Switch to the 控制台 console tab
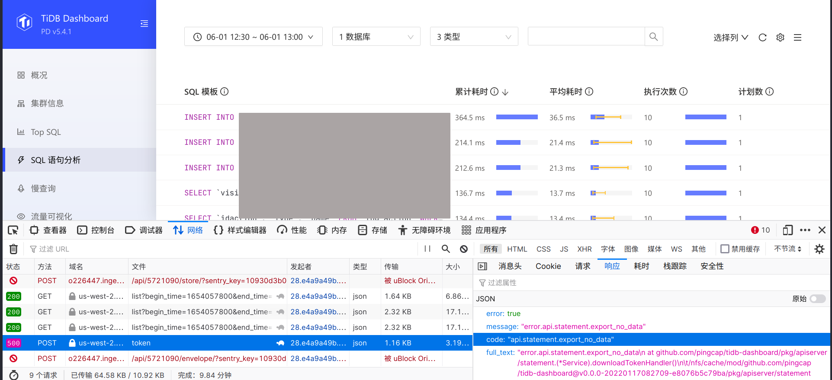The height and width of the screenshot is (380, 832). pyautogui.click(x=96, y=230)
